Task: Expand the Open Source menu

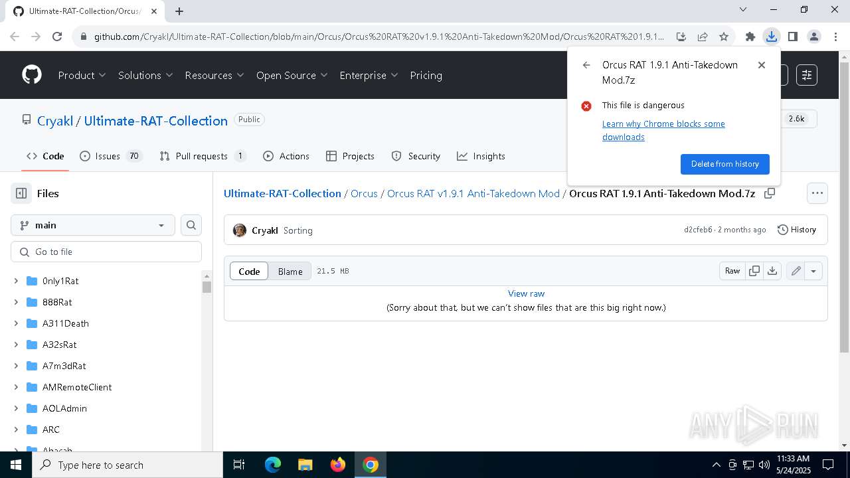Action: tap(292, 75)
